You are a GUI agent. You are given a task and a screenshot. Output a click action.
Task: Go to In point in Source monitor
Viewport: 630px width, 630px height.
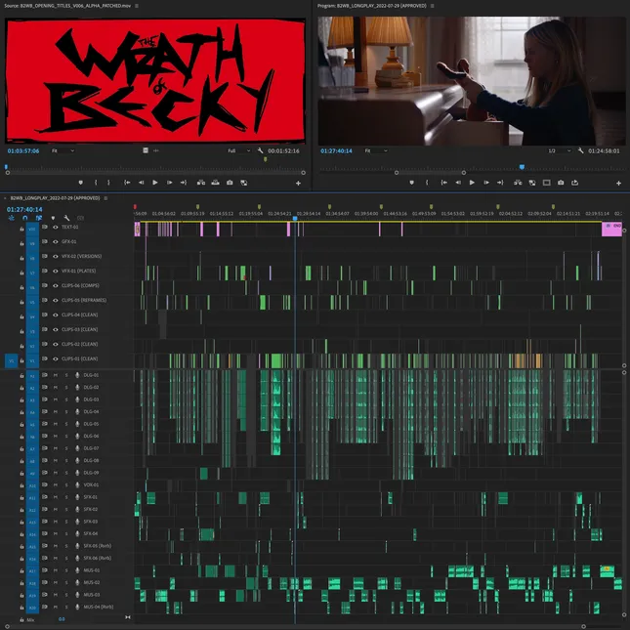coord(127,183)
